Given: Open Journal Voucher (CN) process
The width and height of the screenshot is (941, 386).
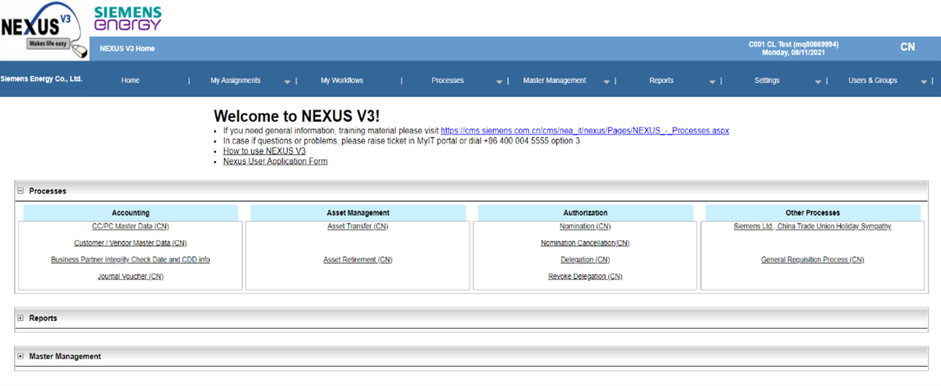Looking at the screenshot, I should coord(130,276).
